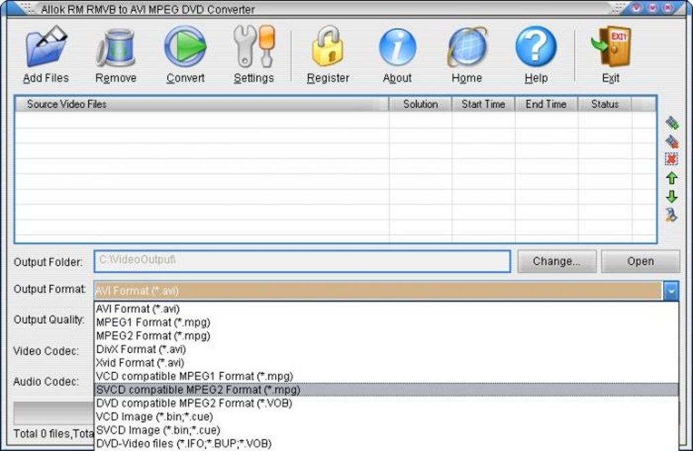The height and width of the screenshot is (451, 693).
Task: Click the Audio Codec label
Action: tap(46, 382)
